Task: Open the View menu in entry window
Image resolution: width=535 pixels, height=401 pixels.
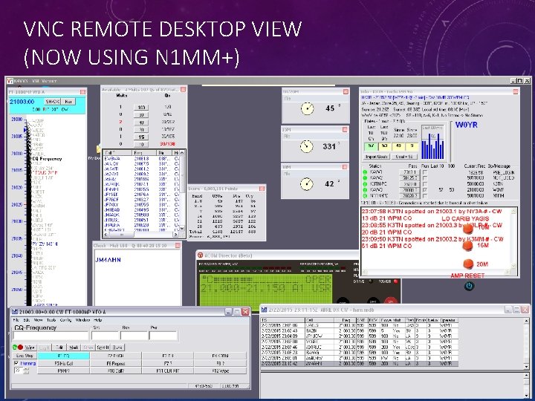Action: tap(38, 320)
